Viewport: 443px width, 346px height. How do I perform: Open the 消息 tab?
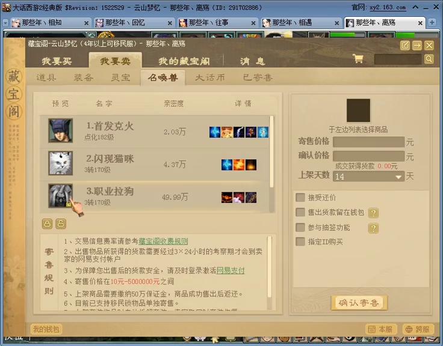coord(252,61)
